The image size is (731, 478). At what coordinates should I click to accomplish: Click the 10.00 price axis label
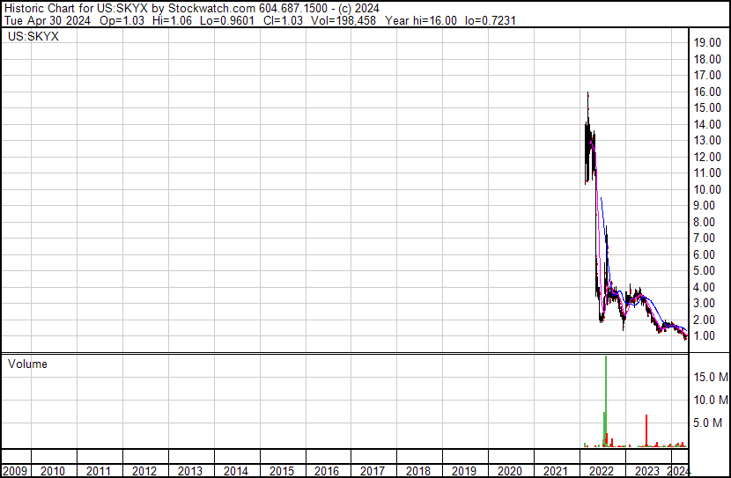[706, 189]
